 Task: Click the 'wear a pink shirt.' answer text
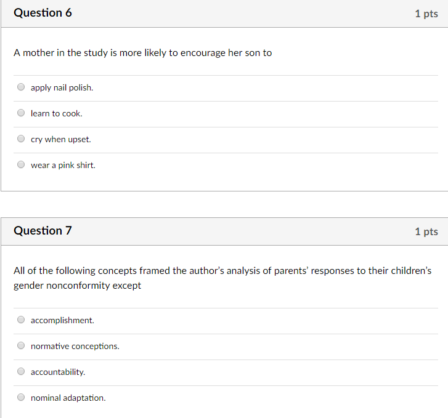(x=63, y=165)
